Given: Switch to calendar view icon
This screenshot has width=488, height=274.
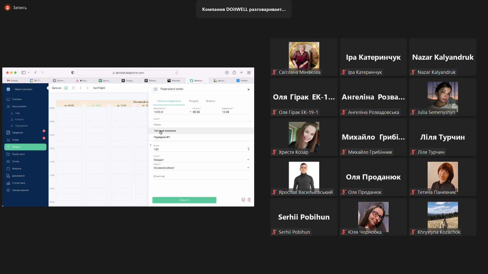Looking at the screenshot, I should (x=66, y=88).
